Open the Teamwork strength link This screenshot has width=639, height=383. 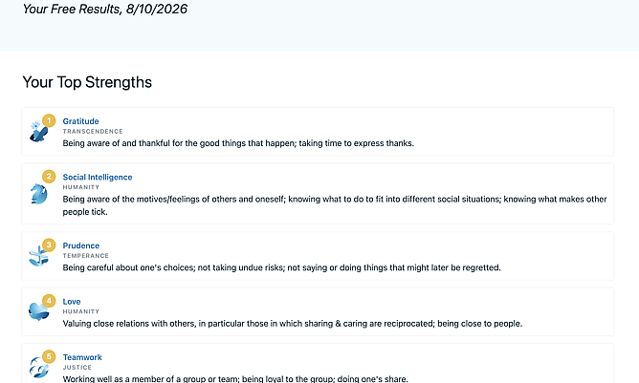click(x=82, y=357)
